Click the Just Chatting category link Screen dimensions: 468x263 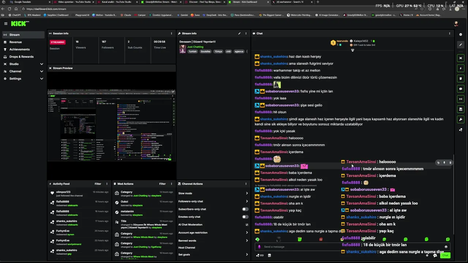[x=195, y=47]
